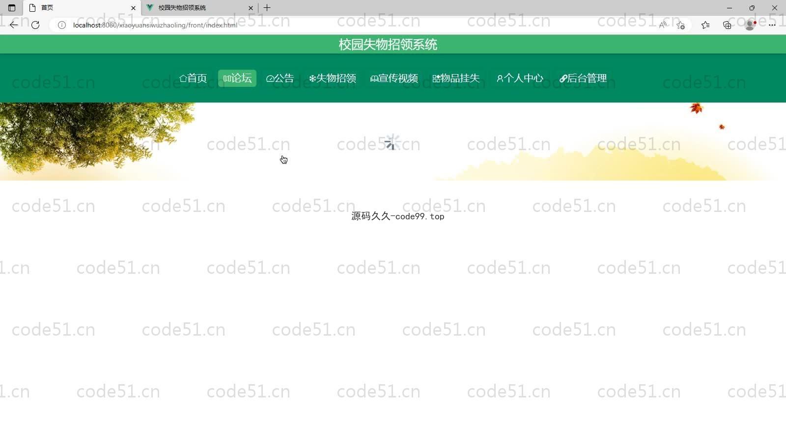
Task: Open a new browser tab
Action: point(267,8)
